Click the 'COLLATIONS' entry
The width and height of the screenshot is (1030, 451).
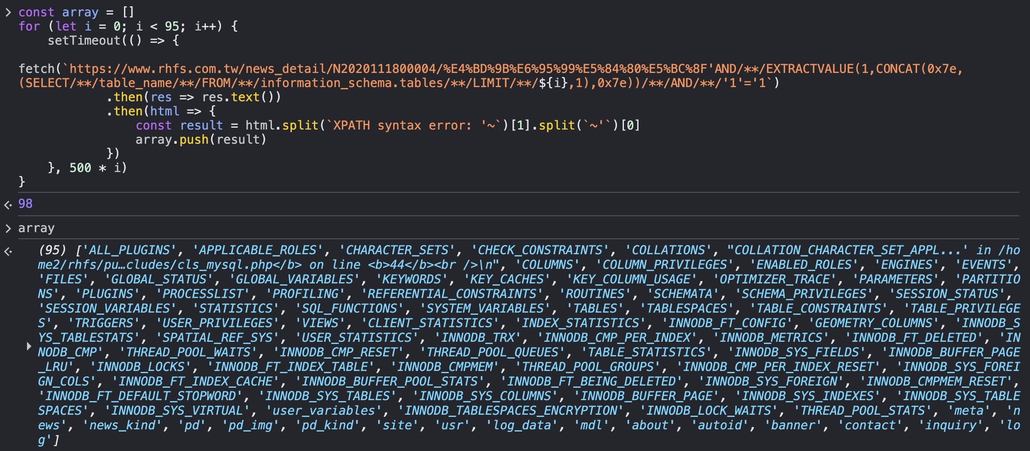[668, 250]
